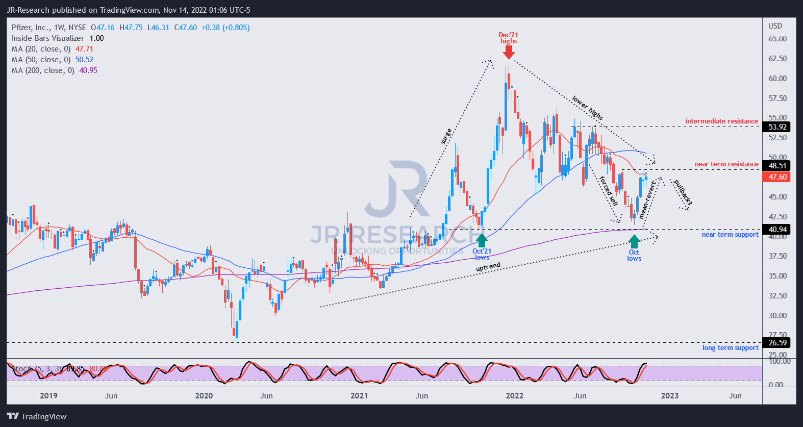Click the Stoch (5, 3, 3) indicator label
803x427 pixels.
click(x=37, y=368)
